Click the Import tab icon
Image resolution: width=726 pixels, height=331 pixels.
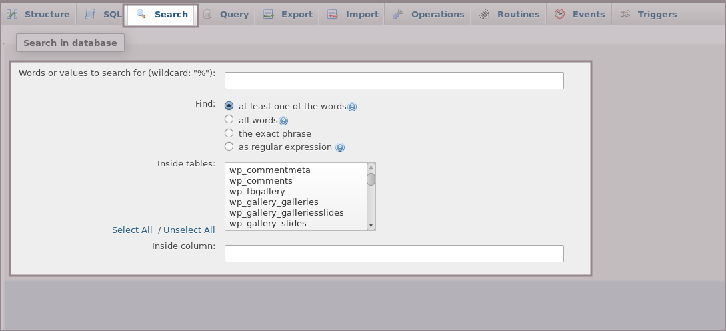click(x=332, y=14)
